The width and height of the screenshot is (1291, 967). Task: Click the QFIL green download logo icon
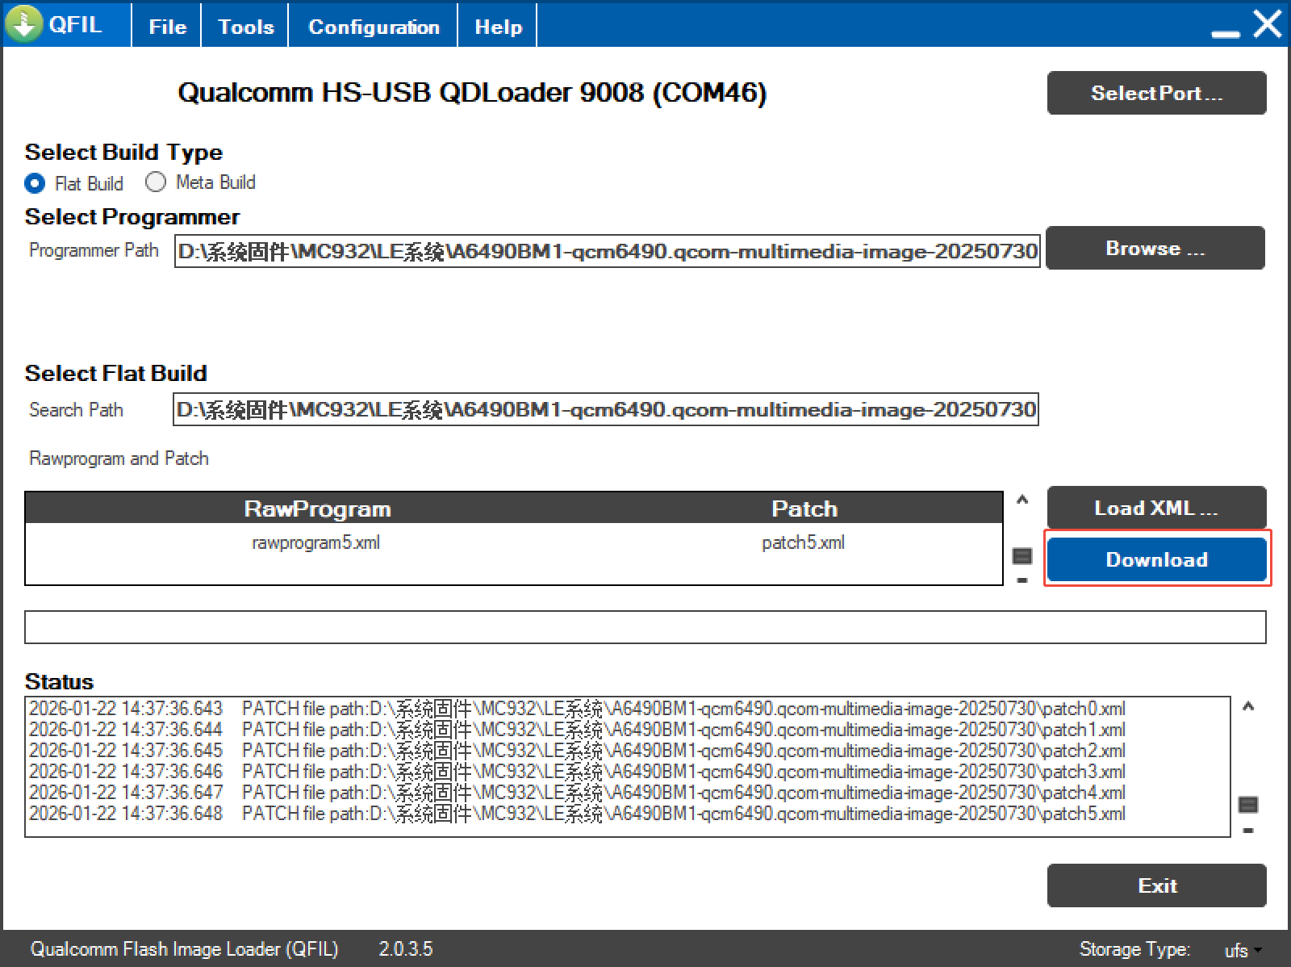coord(24,23)
